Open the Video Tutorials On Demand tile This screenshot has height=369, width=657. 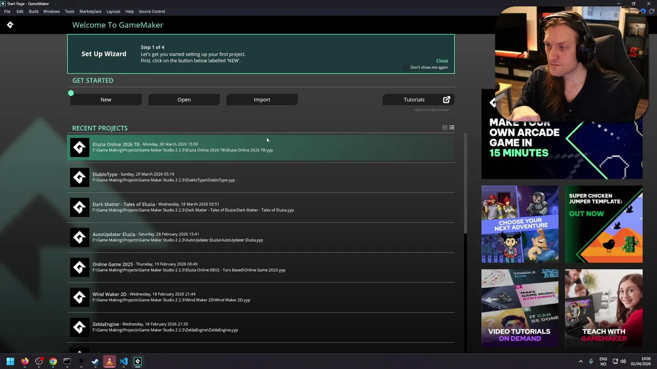pos(520,308)
